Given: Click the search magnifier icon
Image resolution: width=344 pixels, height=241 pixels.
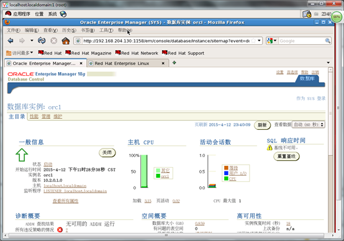Looking at the screenshot, I should (x=328, y=40).
